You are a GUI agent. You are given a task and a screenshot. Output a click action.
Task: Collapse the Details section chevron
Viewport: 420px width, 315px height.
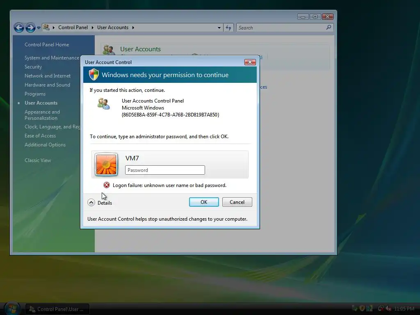coord(91,203)
